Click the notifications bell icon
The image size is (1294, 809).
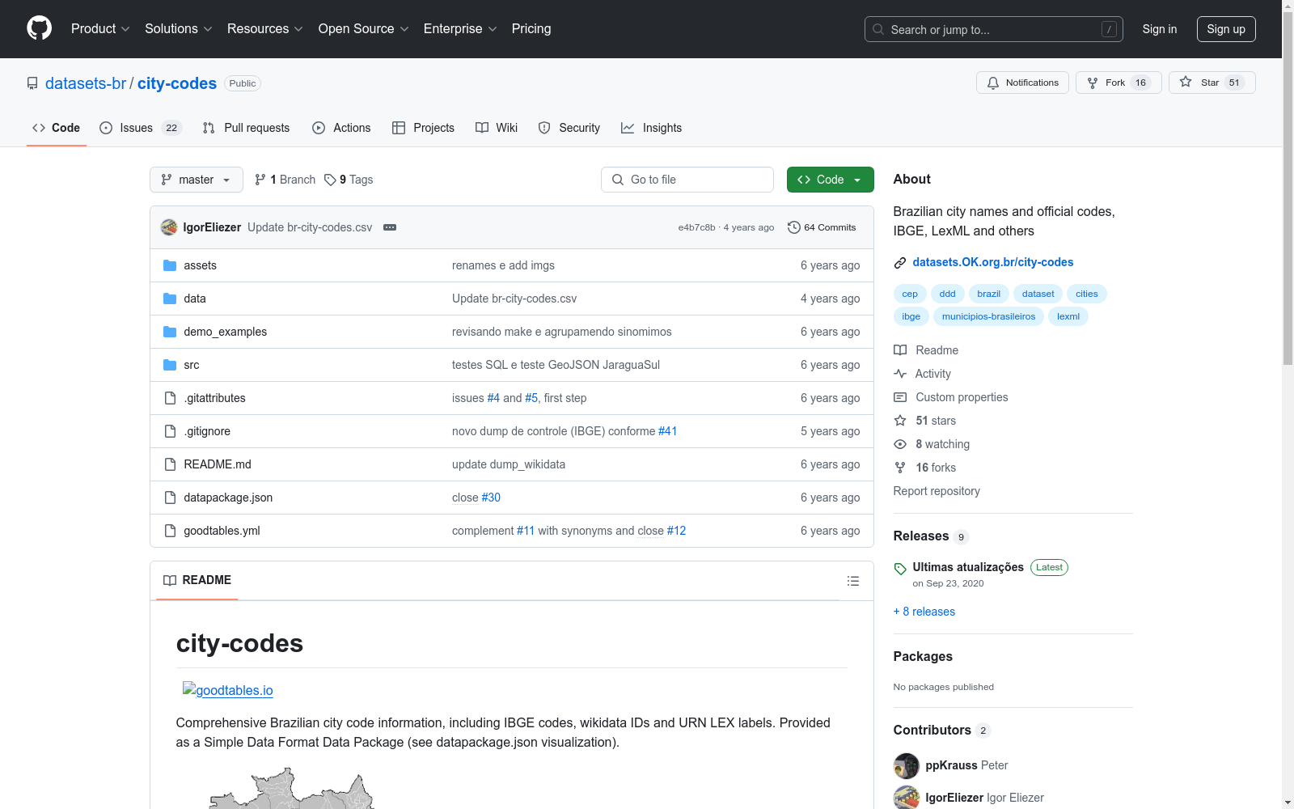click(x=993, y=83)
